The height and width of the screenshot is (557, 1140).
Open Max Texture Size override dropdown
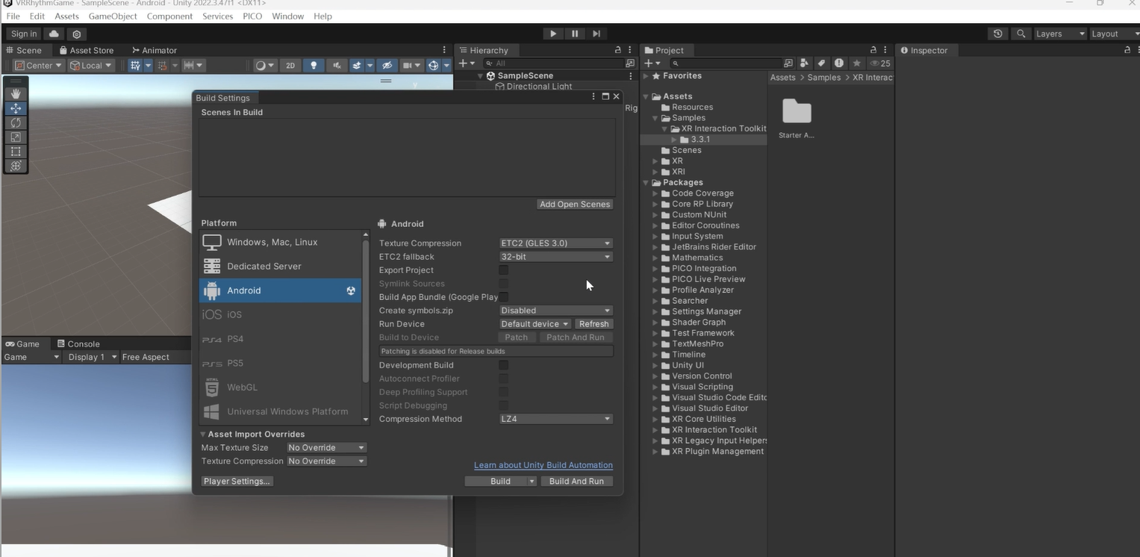(x=326, y=448)
